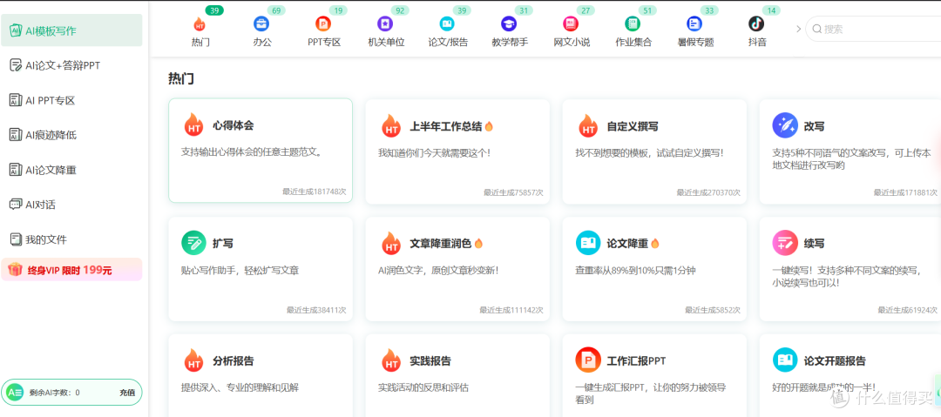Click the AI对话 chat bubble icon
Viewport: 941px width, 417px height.
click(x=16, y=205)
